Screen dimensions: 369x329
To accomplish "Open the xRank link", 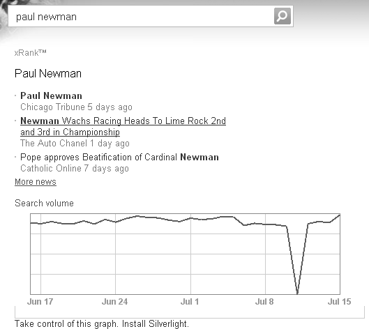I will [31, 53].
